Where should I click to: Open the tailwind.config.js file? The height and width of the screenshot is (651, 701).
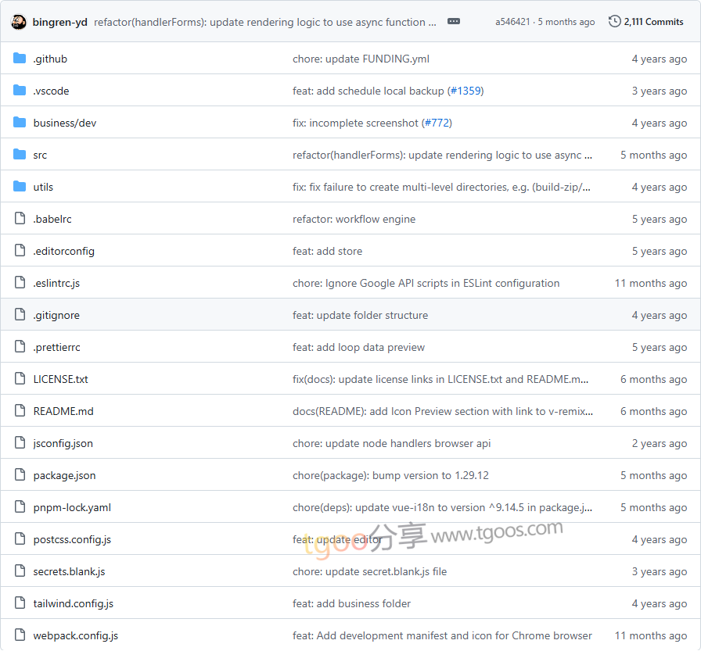click(73, 603)
